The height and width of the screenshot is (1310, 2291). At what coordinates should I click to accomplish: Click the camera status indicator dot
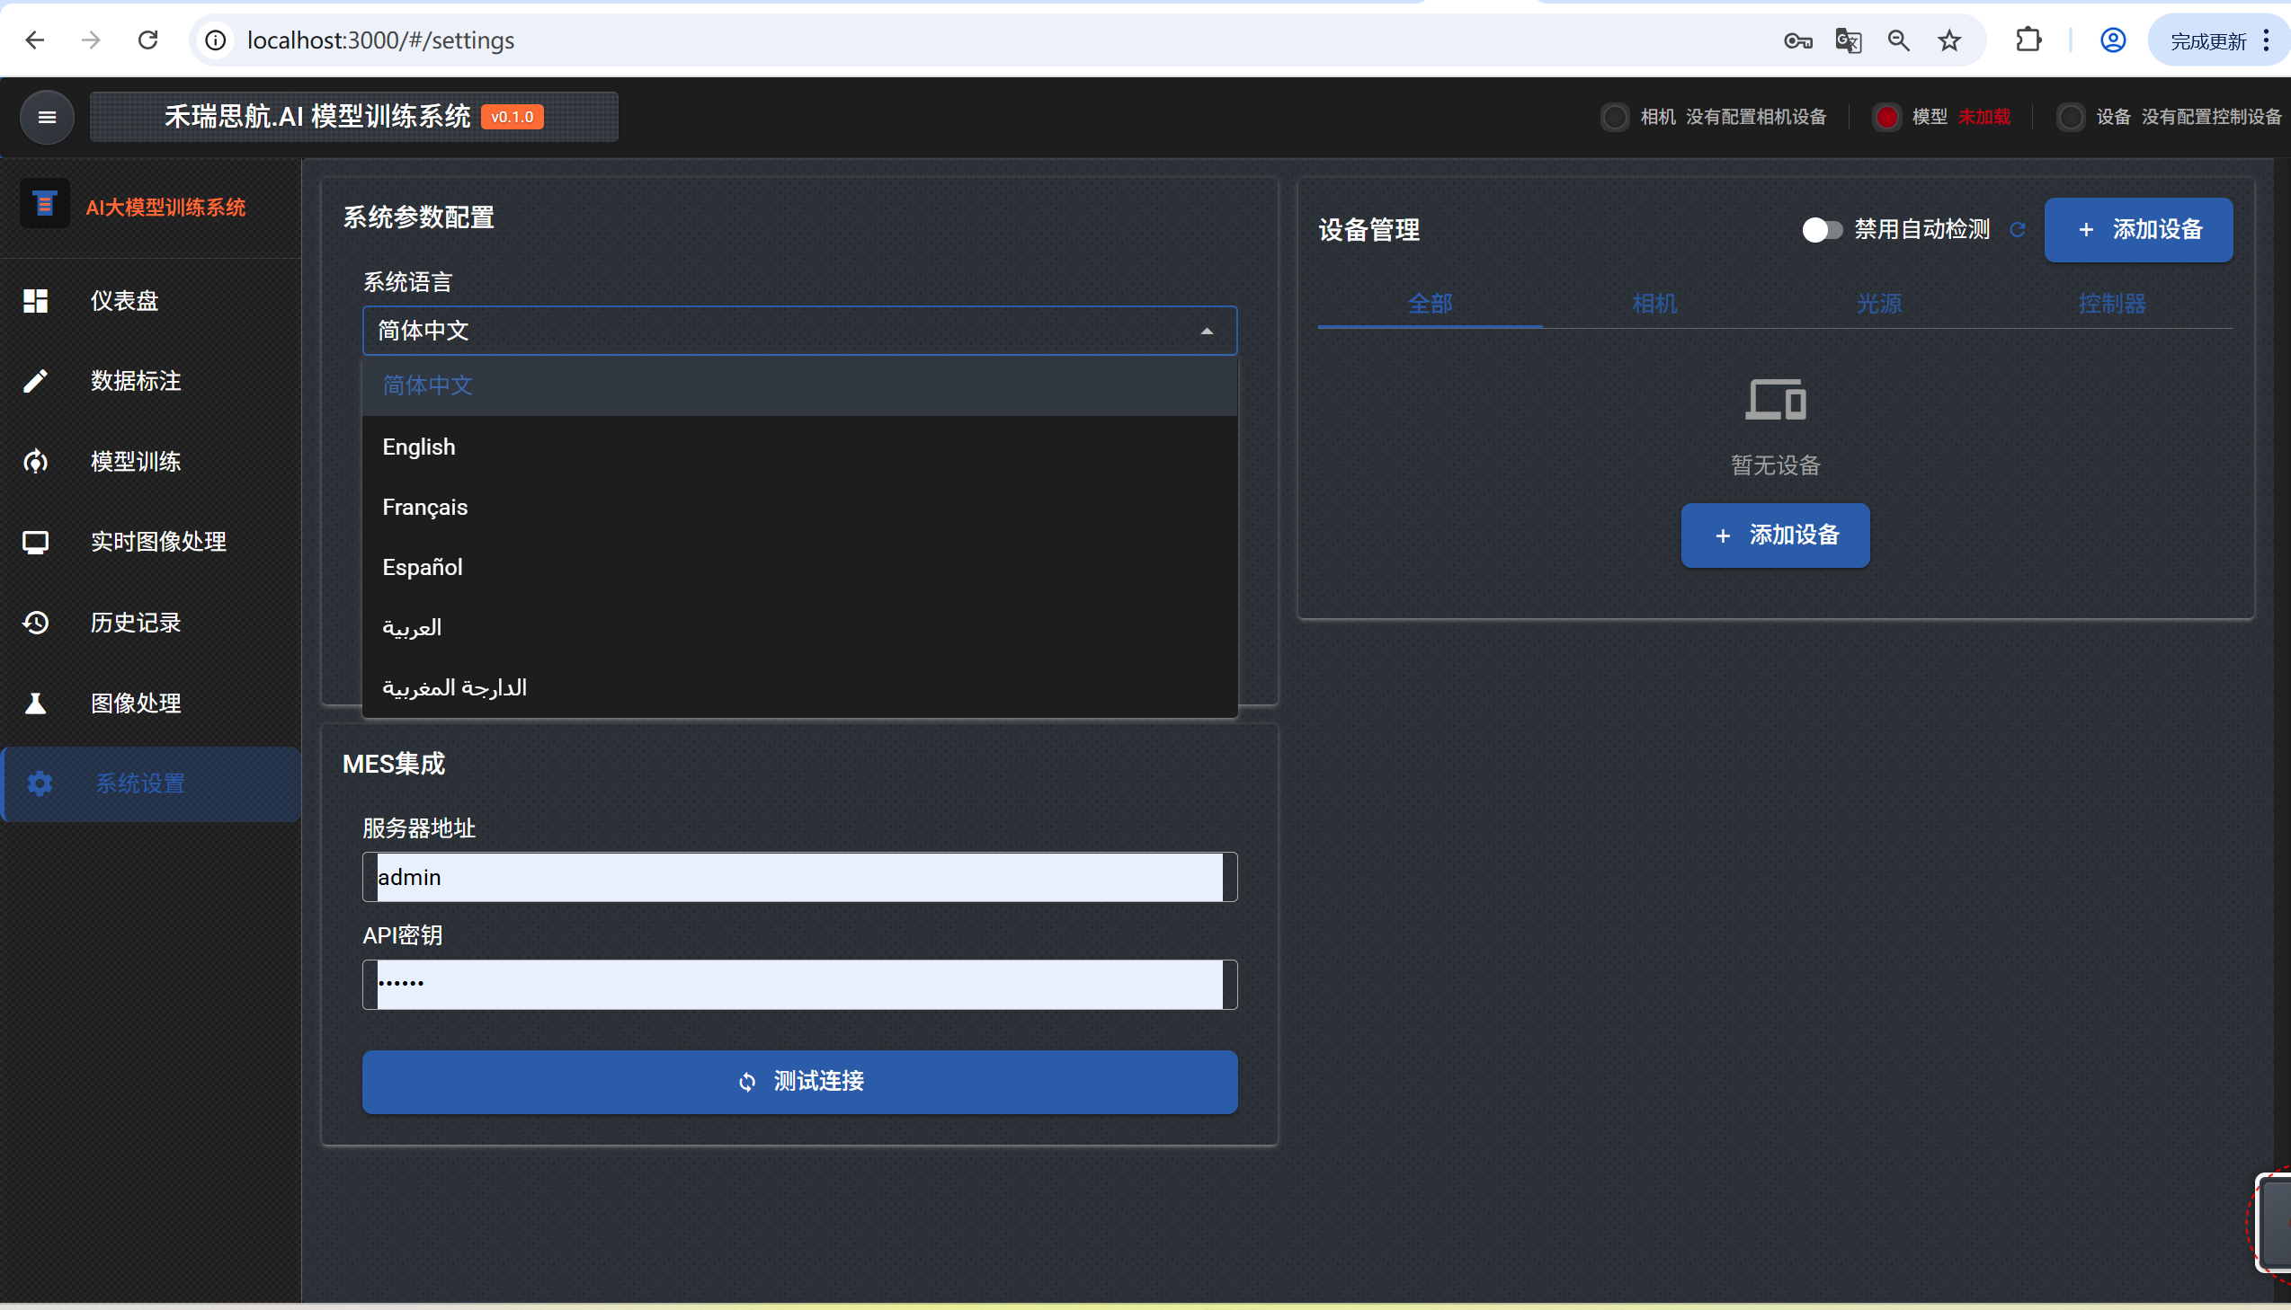click(1615, 117)
